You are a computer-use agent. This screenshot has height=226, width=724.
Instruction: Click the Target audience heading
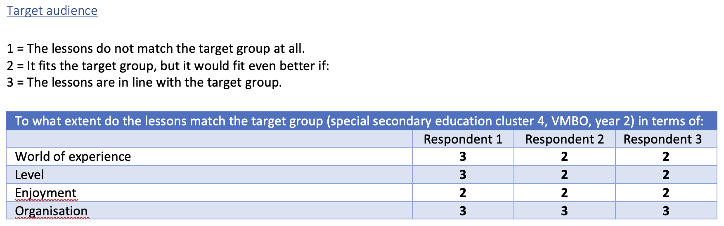pyautogui.click(x=52, y=11)
